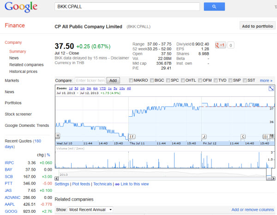Set chart zoom to 1y
The width and height of the screenshot is (277, 215).
(x=110, y=88)
